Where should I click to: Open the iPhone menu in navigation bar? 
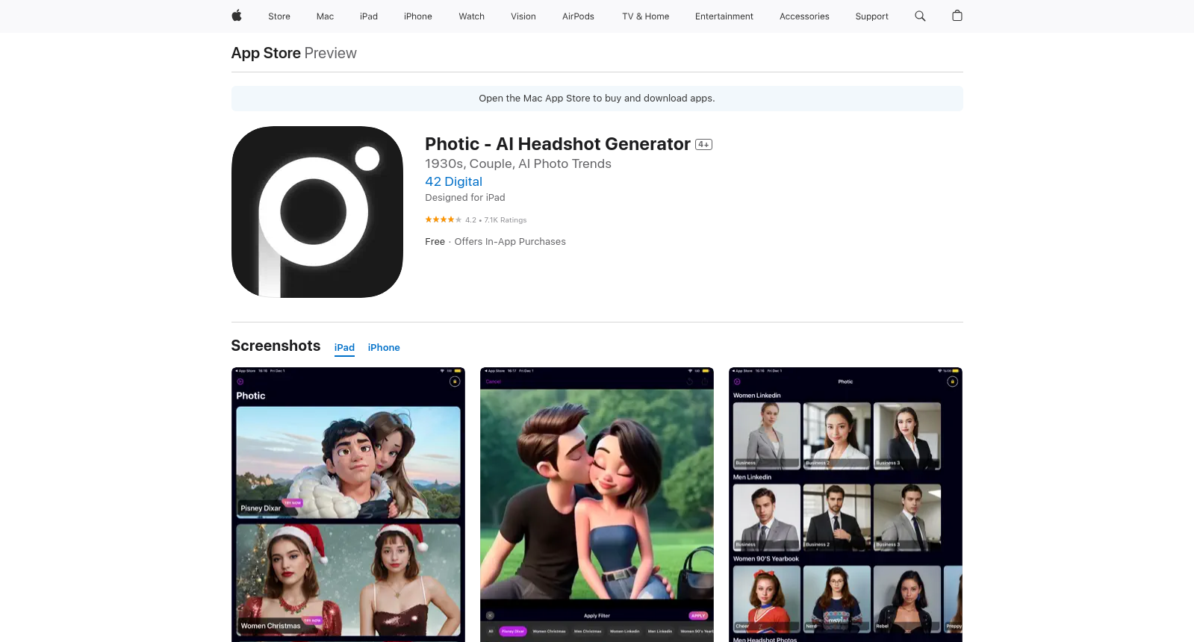pos(418,16)
